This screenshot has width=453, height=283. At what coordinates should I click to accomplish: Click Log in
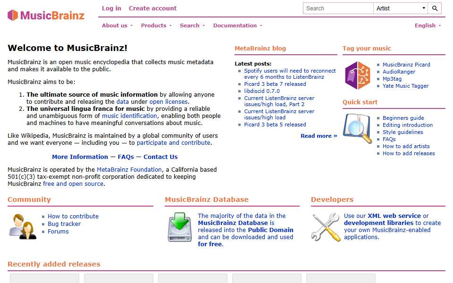(111, 8)
